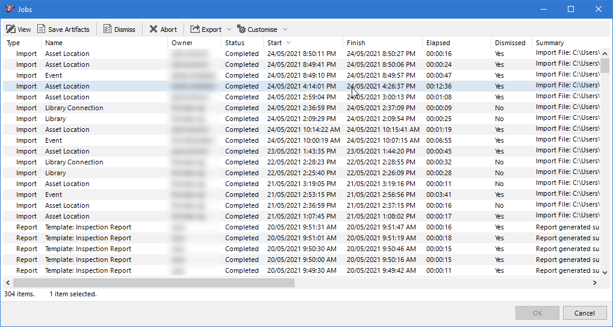
Task: Sort by the Dismissed column header
Action: coord(509,43)
